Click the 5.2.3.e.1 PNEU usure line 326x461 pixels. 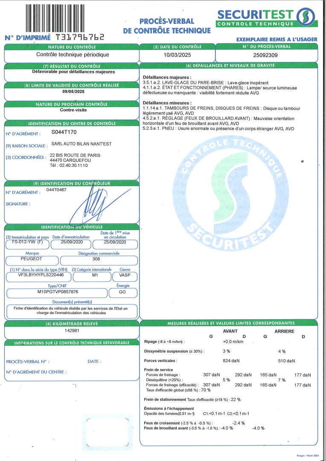coord(218,129)
